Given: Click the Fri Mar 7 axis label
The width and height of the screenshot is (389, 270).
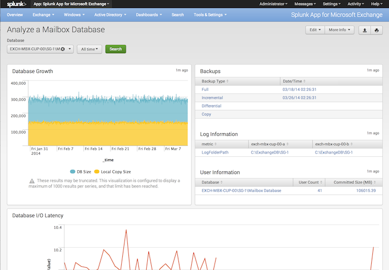Looking at the screenshot, I should 173,149.
